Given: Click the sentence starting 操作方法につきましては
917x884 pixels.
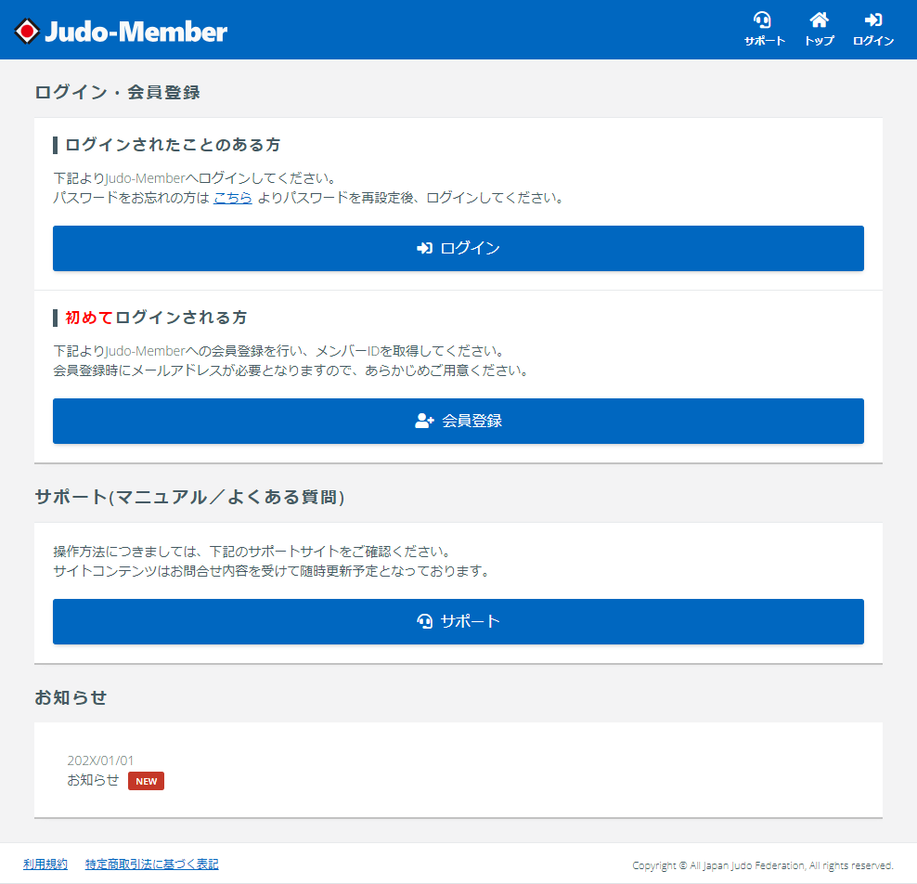Looking at the screenshot, I should (253, 552).
